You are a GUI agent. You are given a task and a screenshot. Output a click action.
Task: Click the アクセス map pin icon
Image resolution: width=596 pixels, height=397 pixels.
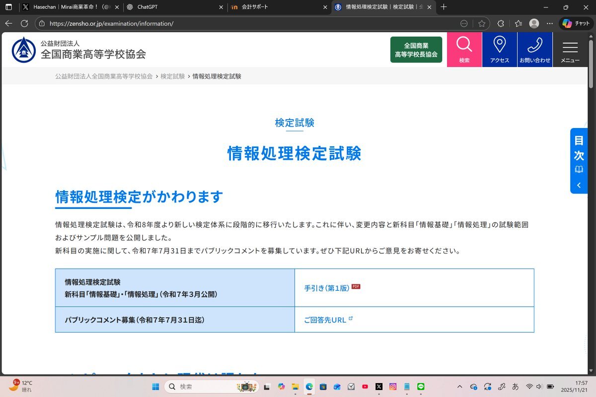coord(499,50)
